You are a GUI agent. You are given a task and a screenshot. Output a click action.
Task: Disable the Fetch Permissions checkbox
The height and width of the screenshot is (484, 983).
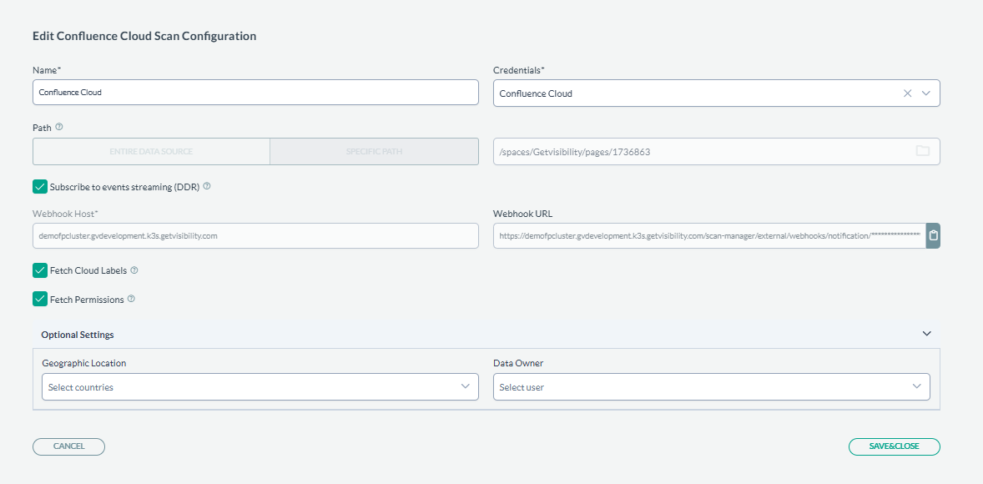39,299
